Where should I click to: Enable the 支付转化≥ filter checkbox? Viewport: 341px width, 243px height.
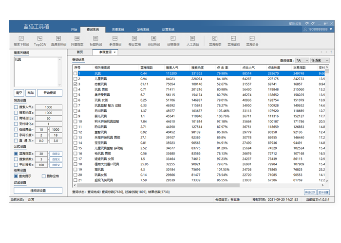(x=16, y=124)
